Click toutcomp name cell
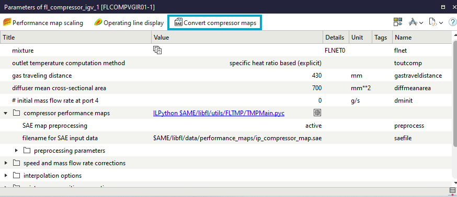This screenshot has width=457, height=197. [408, 63]
